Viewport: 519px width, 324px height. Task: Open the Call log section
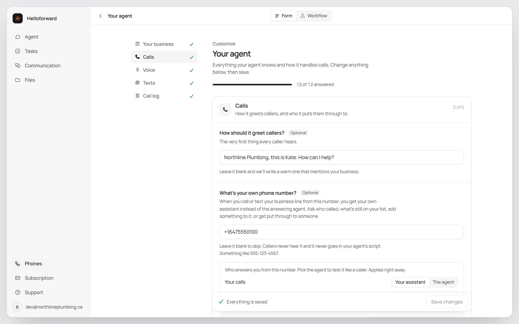[164, 96]
